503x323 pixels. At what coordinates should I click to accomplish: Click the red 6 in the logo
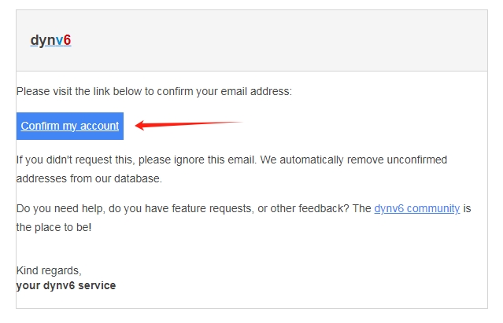coord(68,40)
